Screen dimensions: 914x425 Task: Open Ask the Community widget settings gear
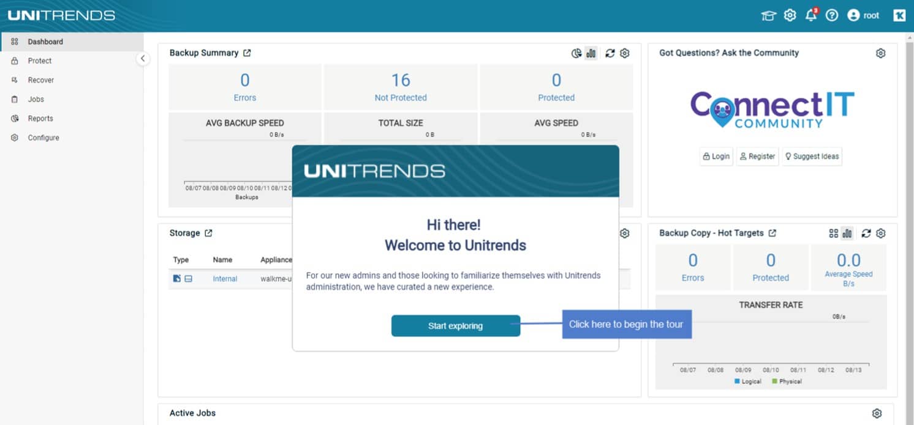coord(880,53)
